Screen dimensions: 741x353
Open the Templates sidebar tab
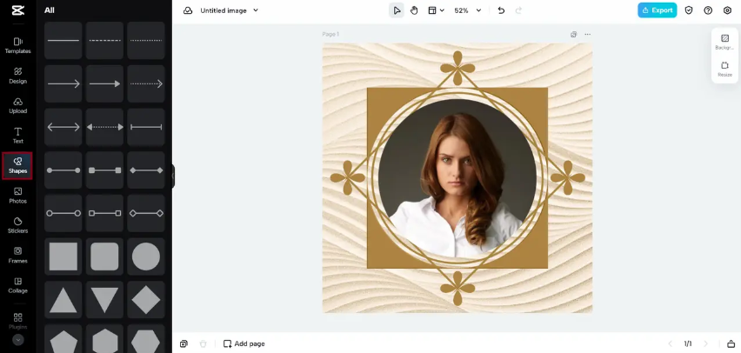[18, 46]
